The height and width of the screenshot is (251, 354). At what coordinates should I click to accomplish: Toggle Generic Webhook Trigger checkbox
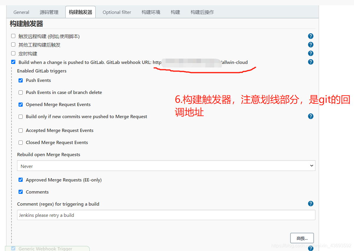click(x=13, y=248)
